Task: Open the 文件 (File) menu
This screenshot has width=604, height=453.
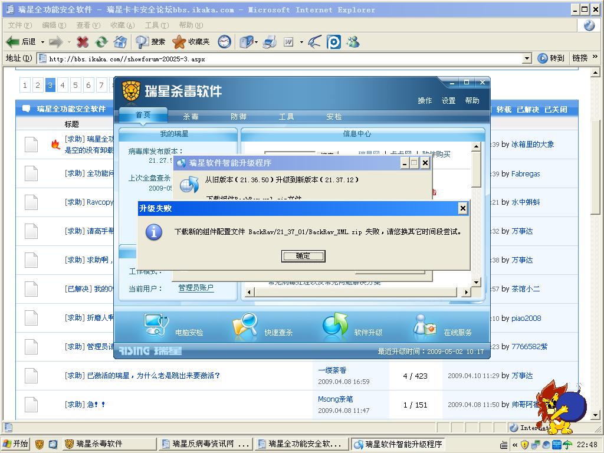Action: [x=19, y=25]
